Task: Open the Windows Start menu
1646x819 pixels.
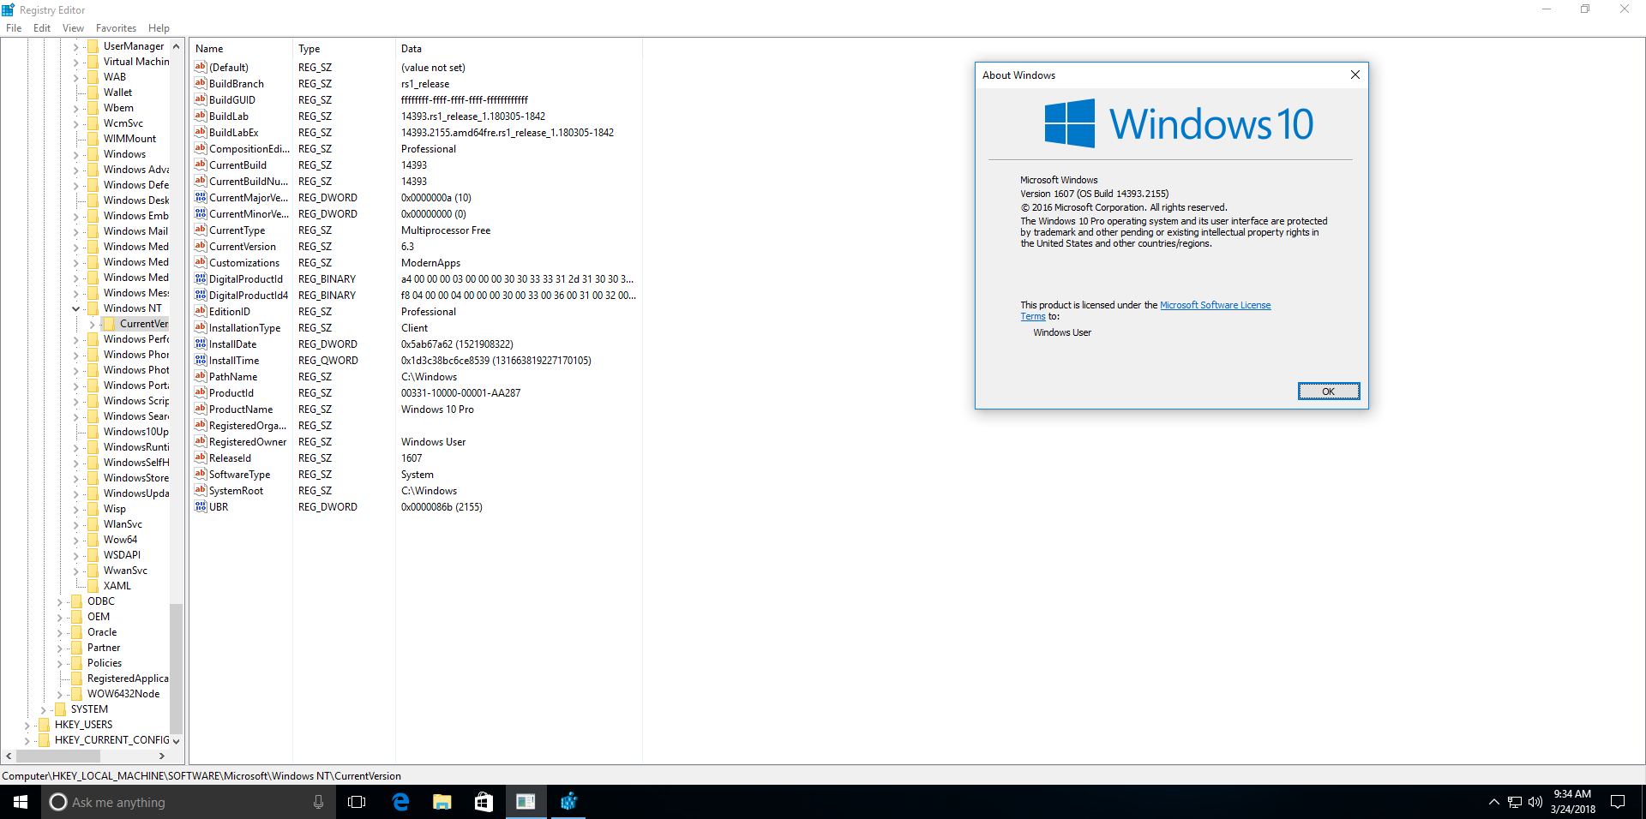Action: tap(21, 802)
